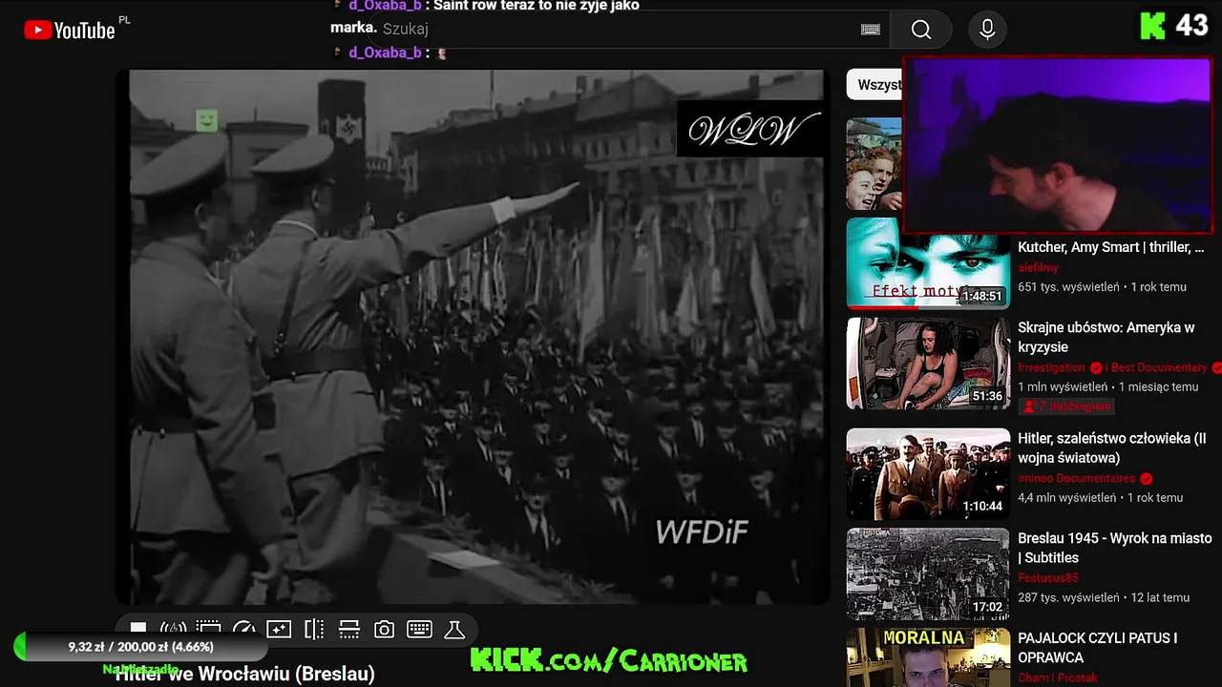Visit the Cham i Prostak channel
Screen dimensions: 1222x687
tap(1058, 677)
